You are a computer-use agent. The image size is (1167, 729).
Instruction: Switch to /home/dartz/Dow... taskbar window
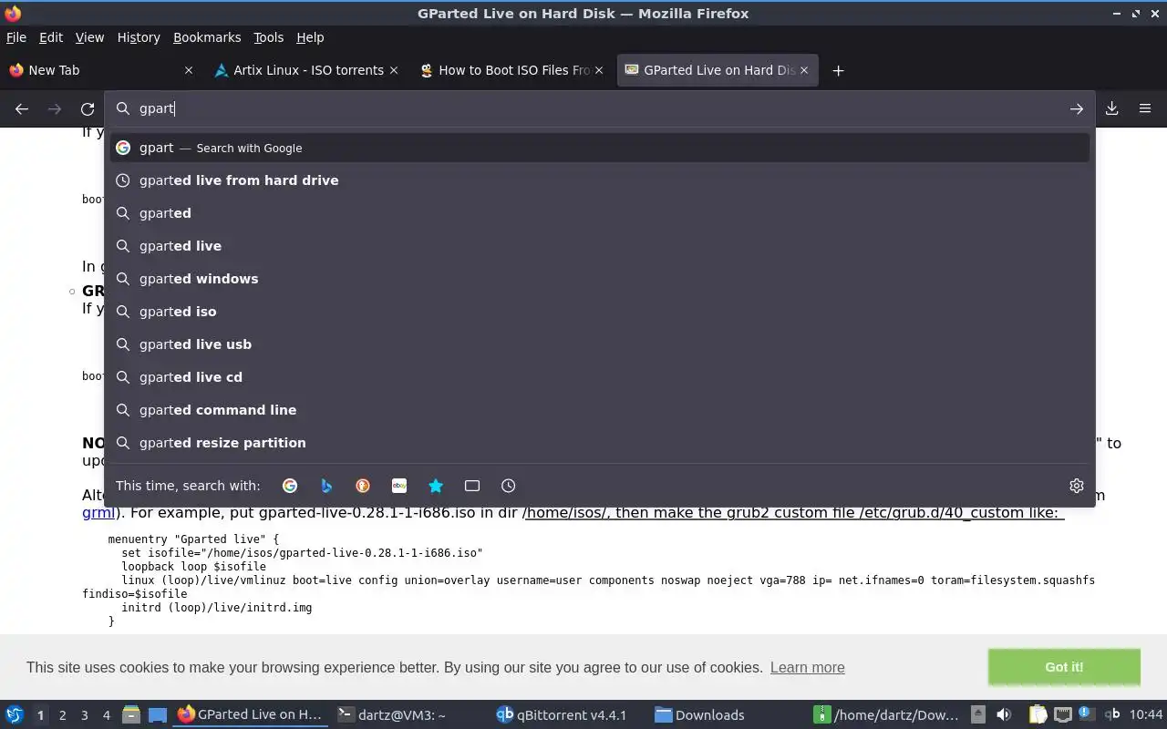[x=887, y=715]
